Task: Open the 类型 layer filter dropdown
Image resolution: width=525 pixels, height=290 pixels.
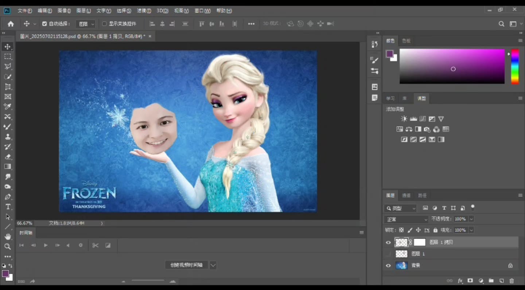Action: (400, 208)
